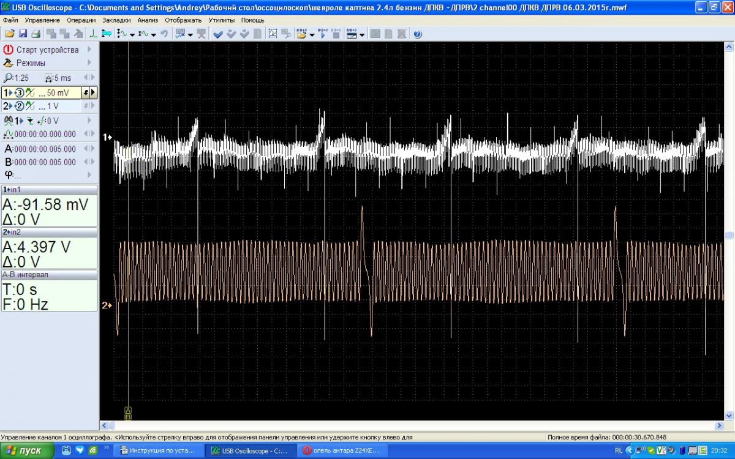Screen dimensions: 735x459
Task: Open the Управление menu
Action: click(42, 20)
